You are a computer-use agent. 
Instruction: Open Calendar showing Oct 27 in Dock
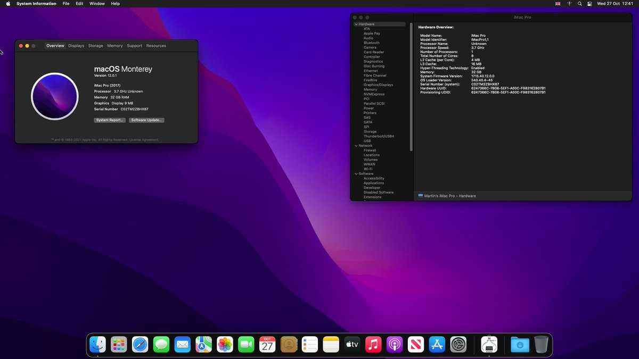click(267, 345)
